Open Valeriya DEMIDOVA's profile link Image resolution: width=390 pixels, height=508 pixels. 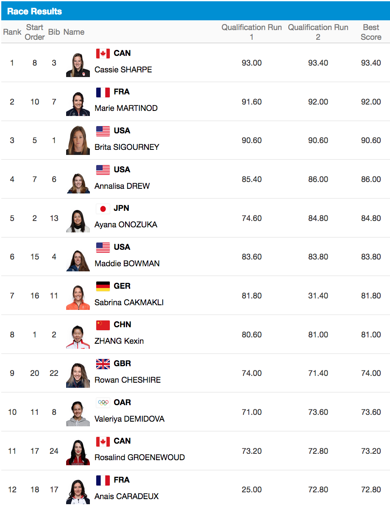click(129, 419)
